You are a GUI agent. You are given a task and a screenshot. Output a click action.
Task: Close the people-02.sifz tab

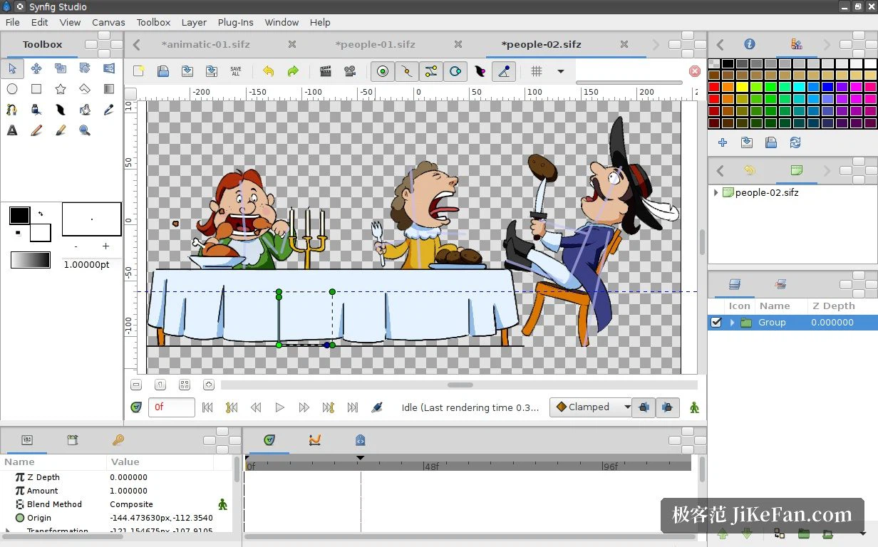[624, 44]
